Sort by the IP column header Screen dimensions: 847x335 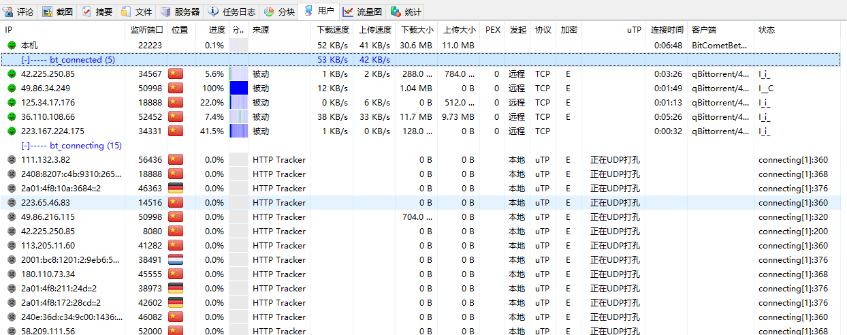[64, 30]
